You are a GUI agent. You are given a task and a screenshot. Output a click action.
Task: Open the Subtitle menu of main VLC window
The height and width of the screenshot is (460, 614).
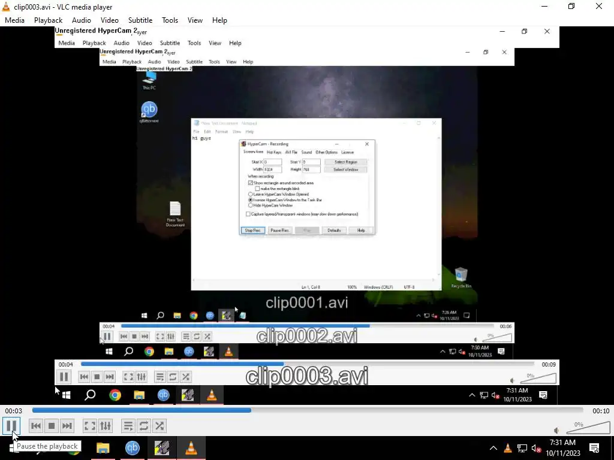(x=140, y=20)
